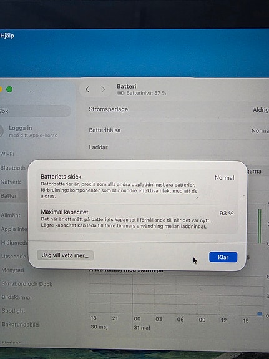Image resolution: width=269 pixels, height=359 pixels.
Task: Click the green zoom window button
Action: pos(9,89)
